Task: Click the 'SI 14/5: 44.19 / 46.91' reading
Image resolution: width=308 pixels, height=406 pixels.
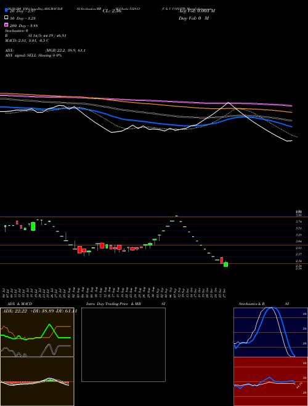Action: [47, 36]
